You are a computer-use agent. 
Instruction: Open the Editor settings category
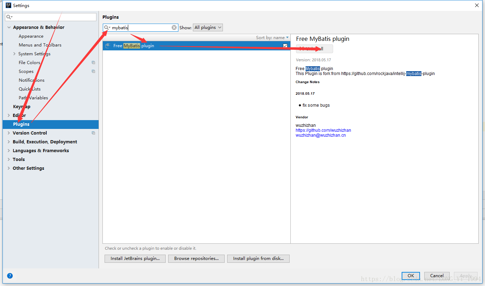(19, 115)
